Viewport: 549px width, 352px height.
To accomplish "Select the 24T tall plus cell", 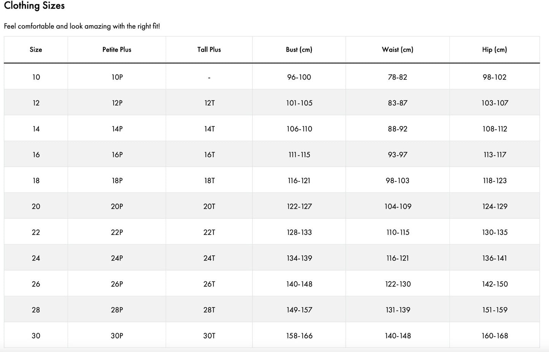I will (209, 258).
